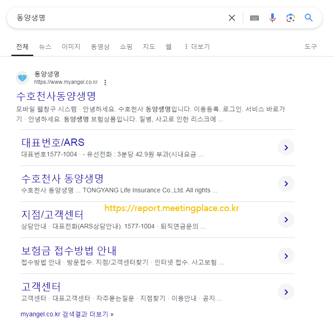This screenshot has height=325, width=334.
Task: Switch to the 웹 tab
Action: click(x=169, y=46)
